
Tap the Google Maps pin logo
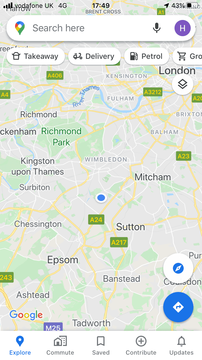tap(20, 28)
